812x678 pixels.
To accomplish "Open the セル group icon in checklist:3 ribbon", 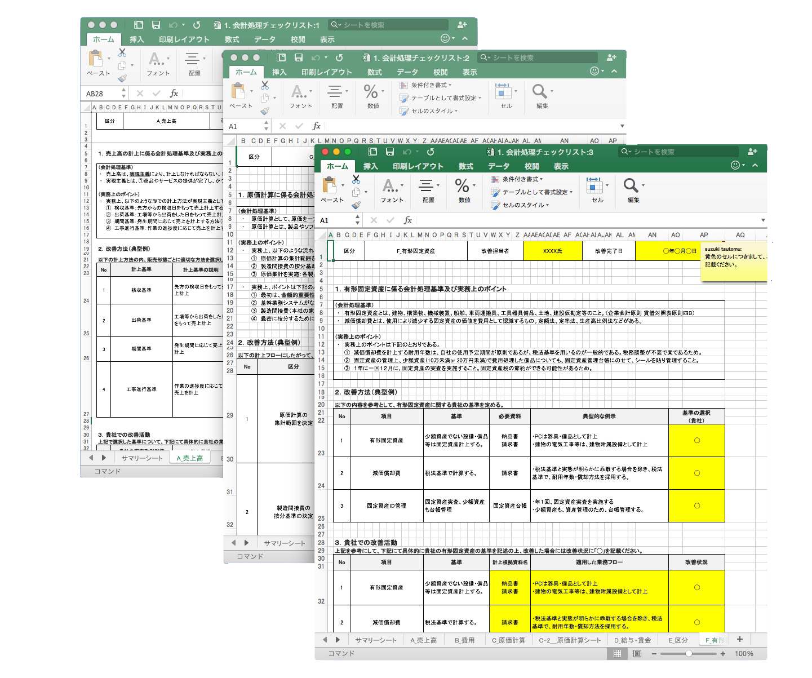I will coord(594,185).
